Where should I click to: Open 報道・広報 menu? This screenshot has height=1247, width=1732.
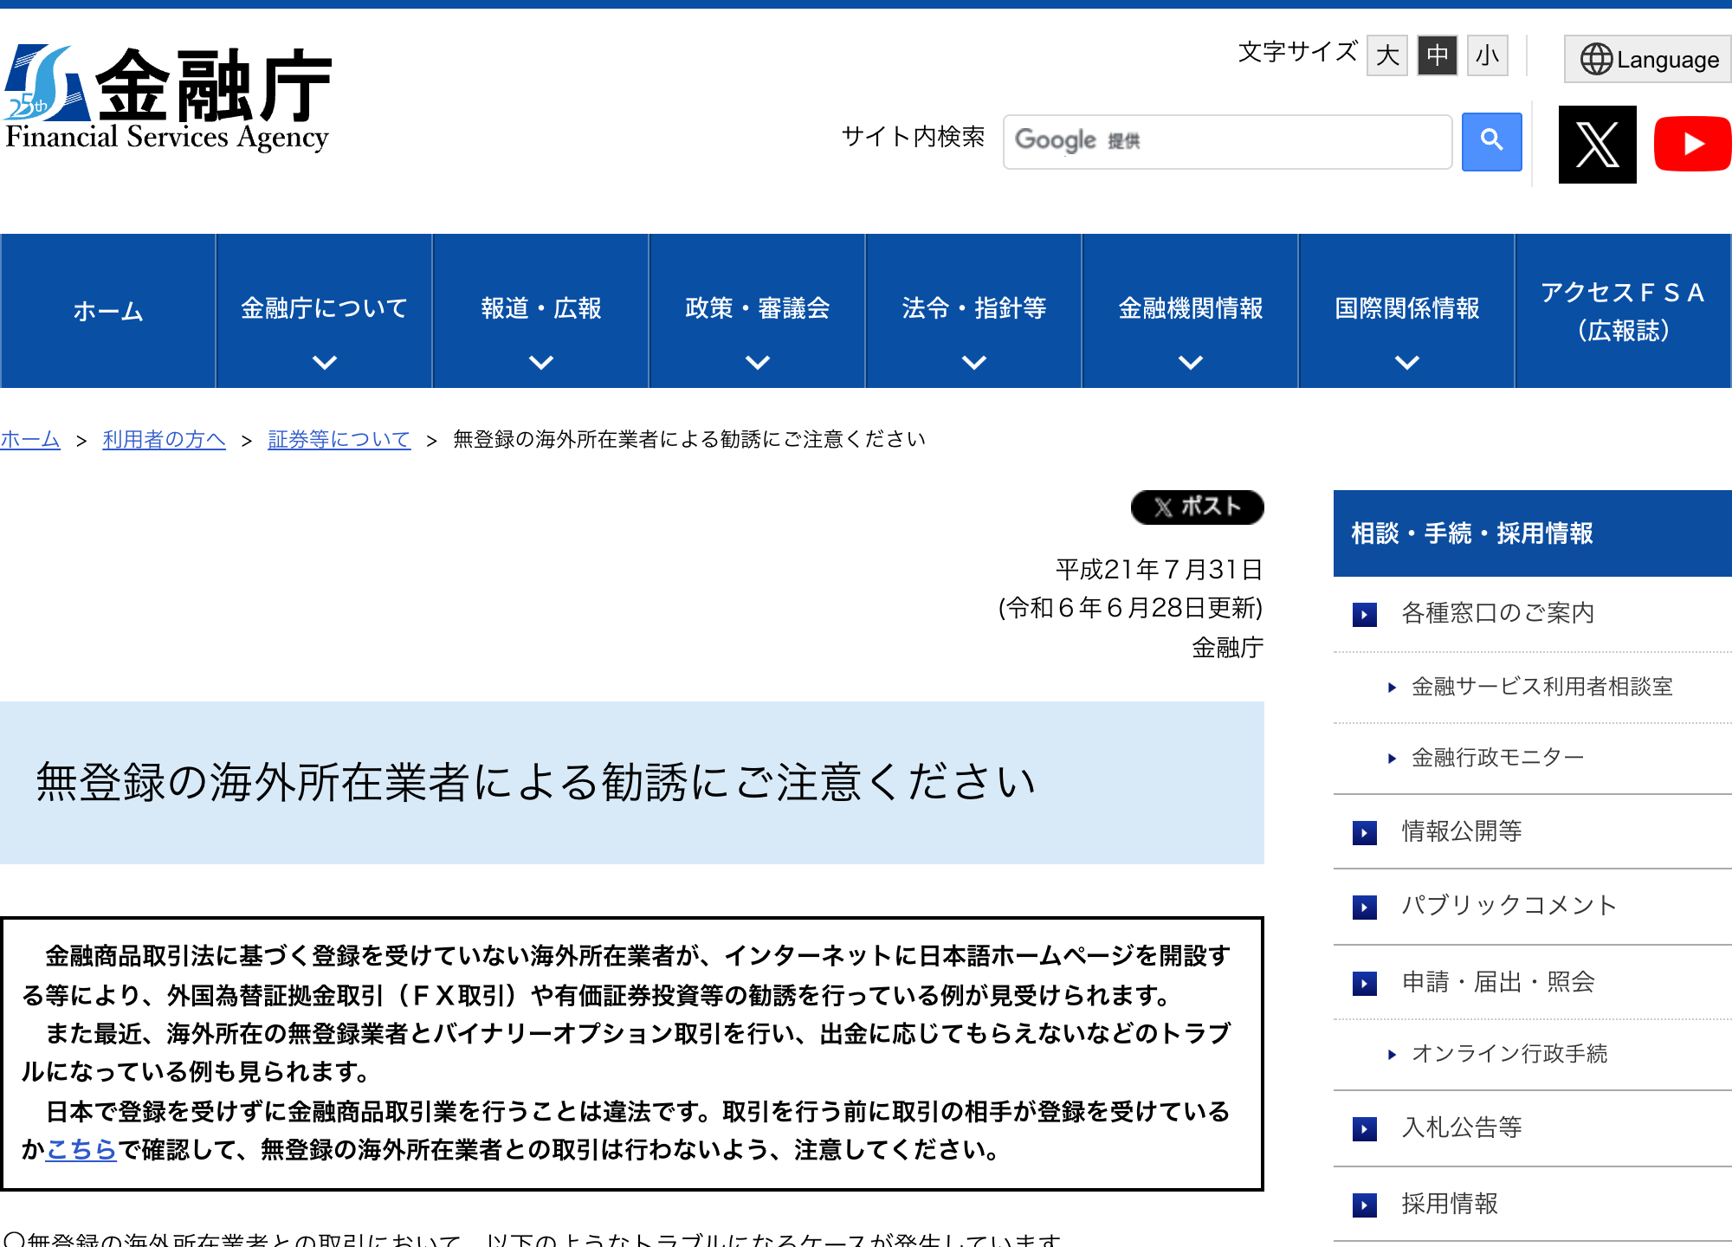coord(540,311)
